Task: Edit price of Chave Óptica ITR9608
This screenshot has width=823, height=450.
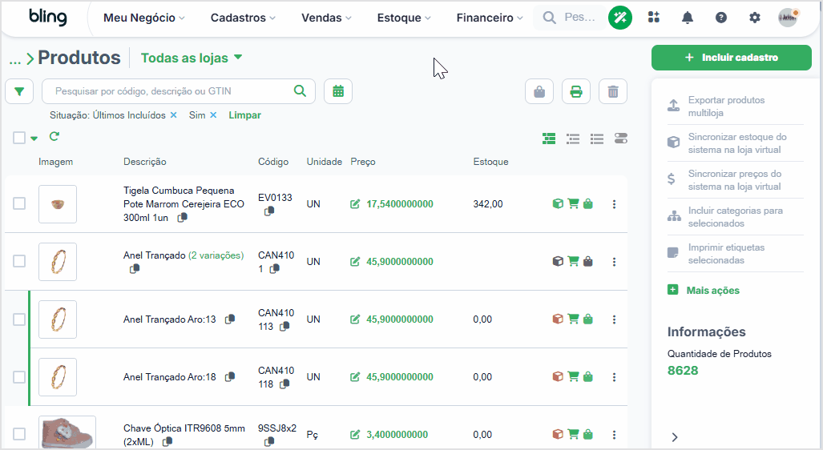Action: tap(355, 435)
